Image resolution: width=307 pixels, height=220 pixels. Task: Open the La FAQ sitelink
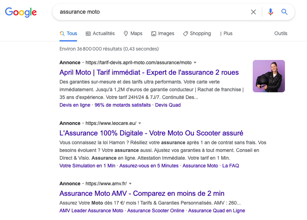231,166
